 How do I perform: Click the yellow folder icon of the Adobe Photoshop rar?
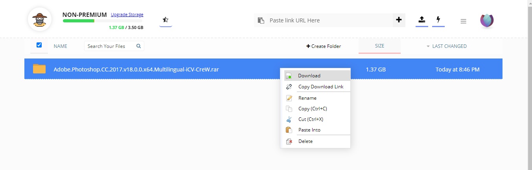point(39,69)
